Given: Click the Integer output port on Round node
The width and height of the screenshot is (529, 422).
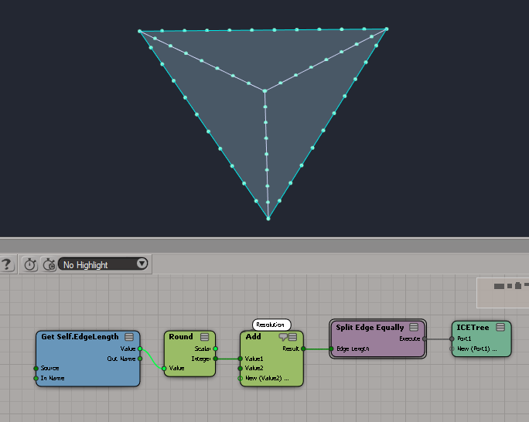Looking at the screenshot, I should (215, 359).
